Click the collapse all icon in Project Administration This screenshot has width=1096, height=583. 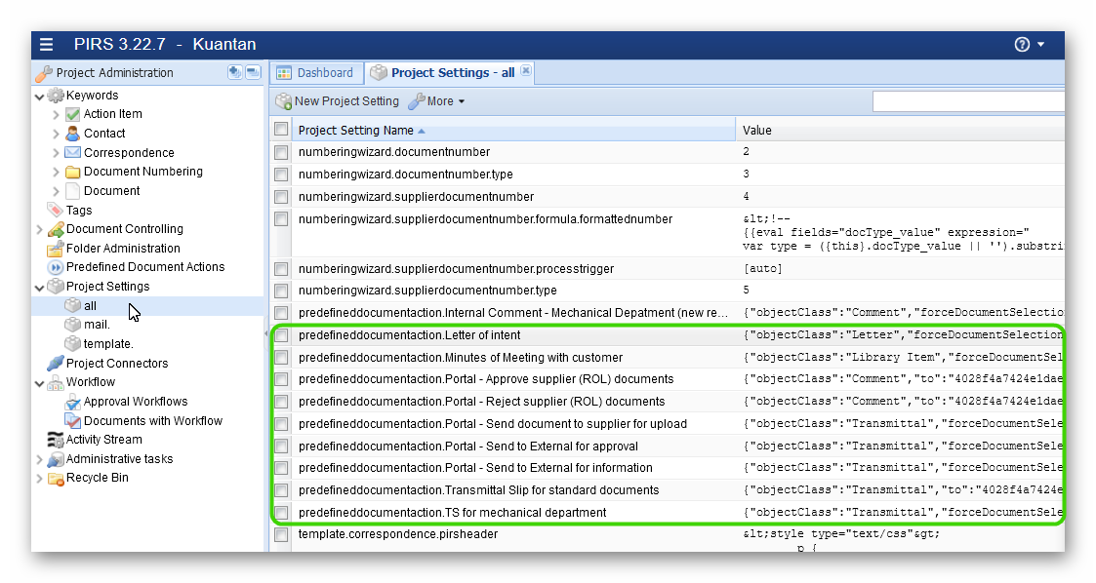coord(252,72)
